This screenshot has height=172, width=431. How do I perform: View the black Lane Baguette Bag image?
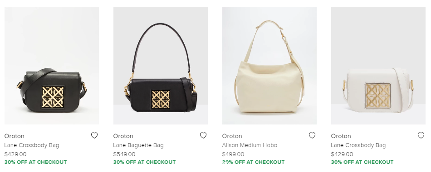[161, 66]
